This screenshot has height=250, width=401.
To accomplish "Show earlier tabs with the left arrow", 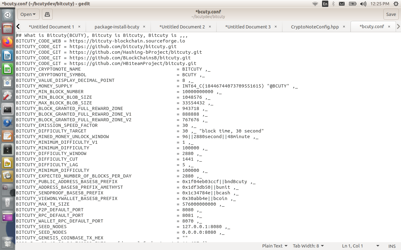I will click(18, 27).
